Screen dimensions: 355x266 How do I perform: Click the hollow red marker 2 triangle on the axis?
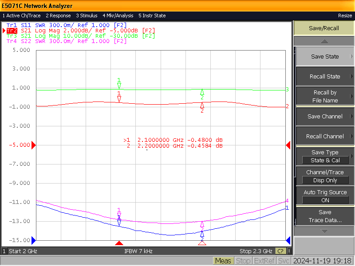click(202, 243)
